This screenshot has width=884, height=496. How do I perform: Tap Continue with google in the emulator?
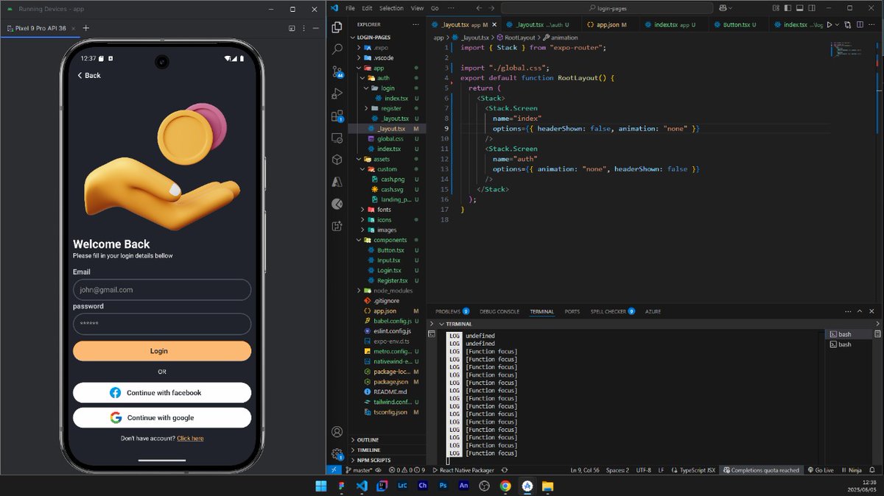(162, 418)
